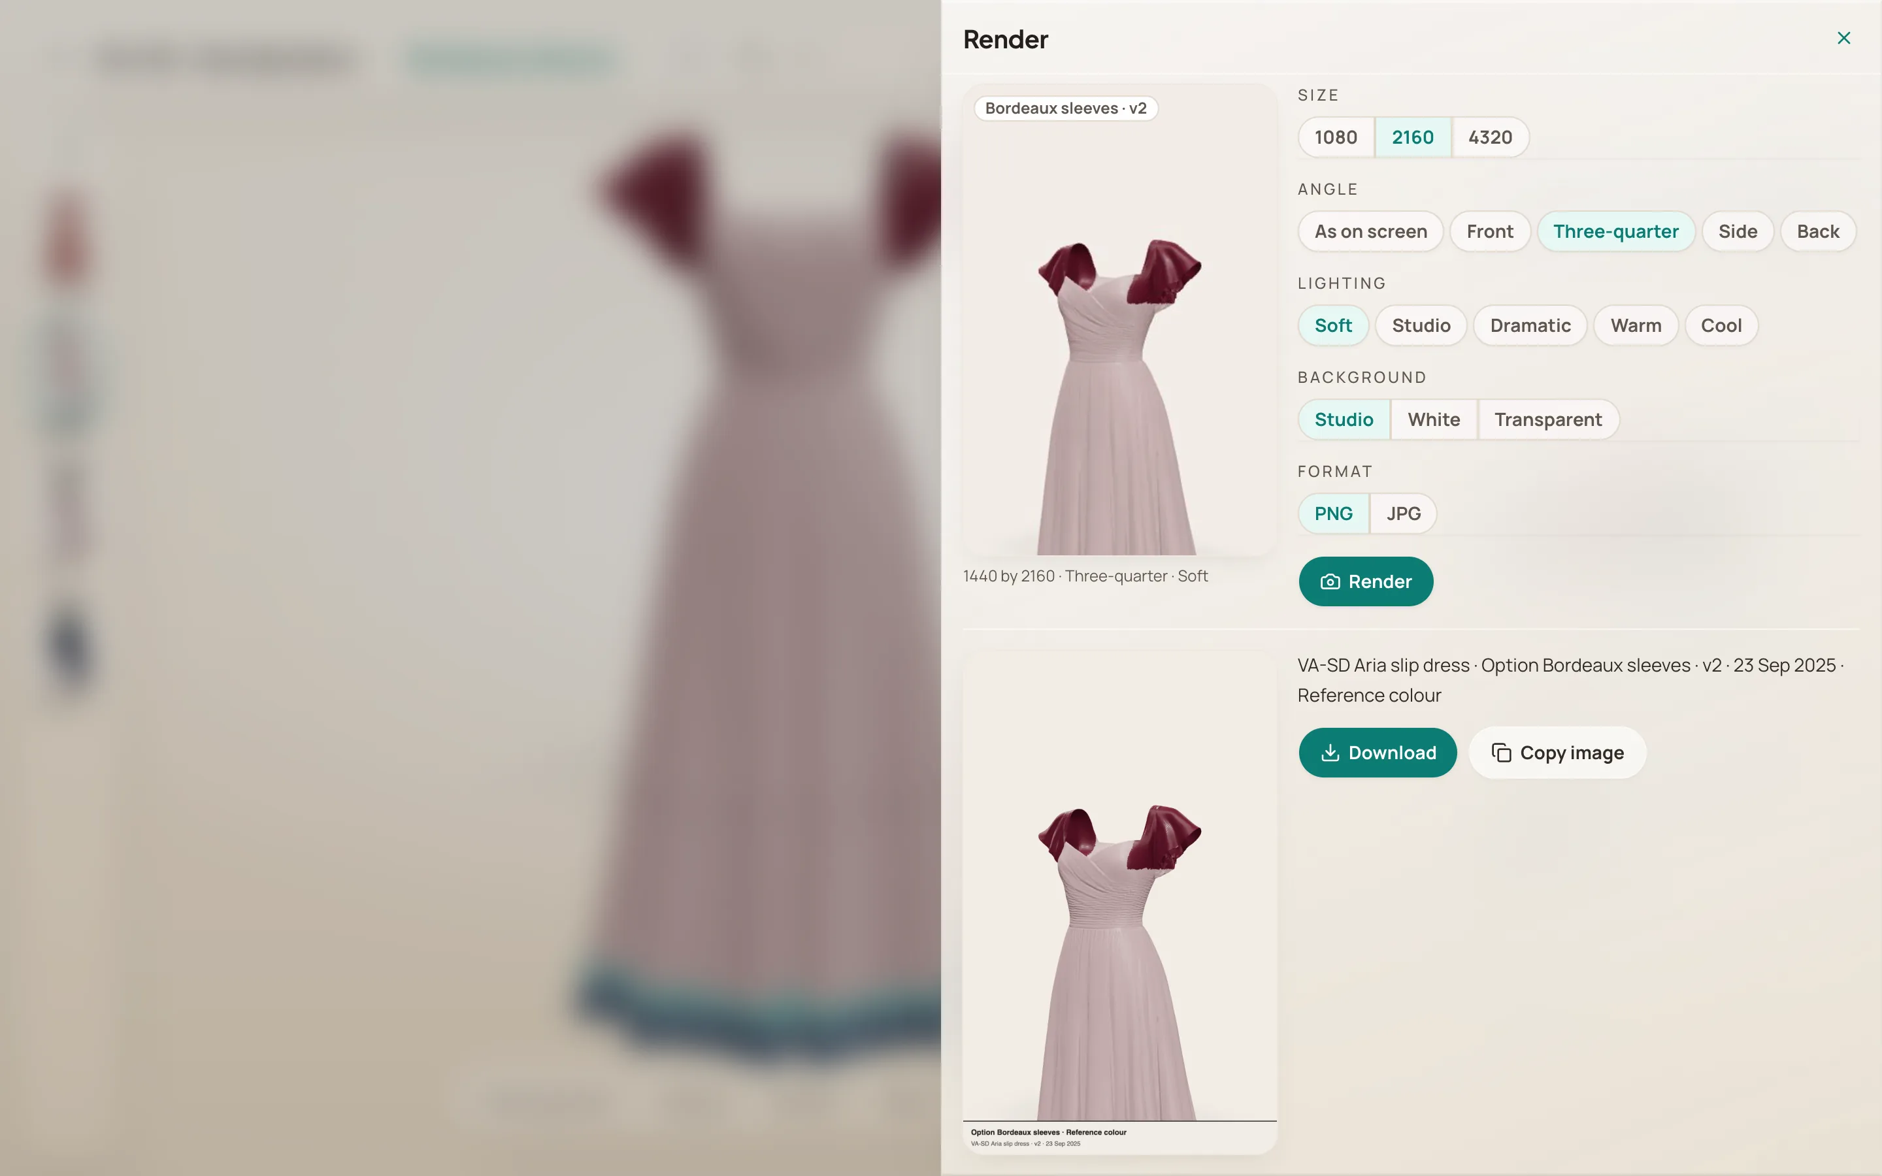Pick the Studio background

click(x=1344, y=420)
